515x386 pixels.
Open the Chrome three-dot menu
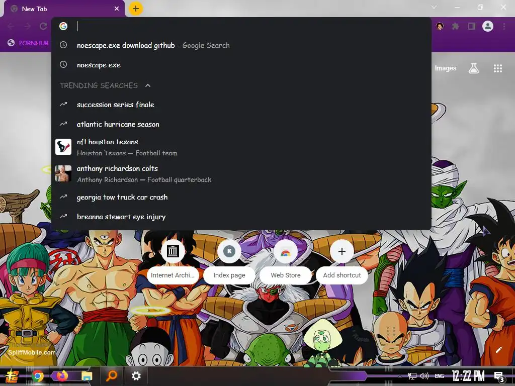[504, 26]
